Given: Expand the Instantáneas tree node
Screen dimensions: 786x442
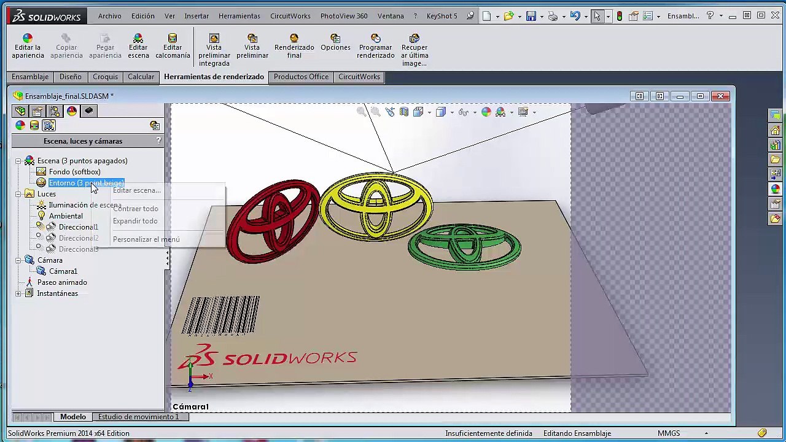Looking at the screenshot, I should pos(18,293).
